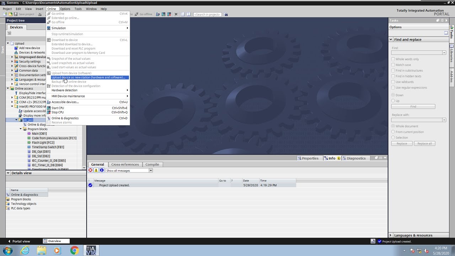Enable Whole words only checkbox
The image size is (455, 256).
coord(393,59)
